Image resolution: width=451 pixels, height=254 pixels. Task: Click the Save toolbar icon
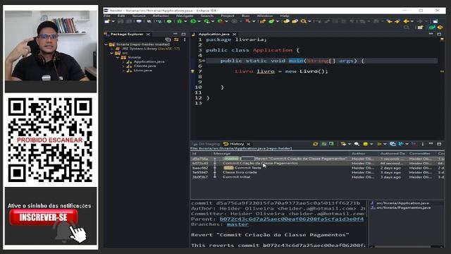click(121, 21)
